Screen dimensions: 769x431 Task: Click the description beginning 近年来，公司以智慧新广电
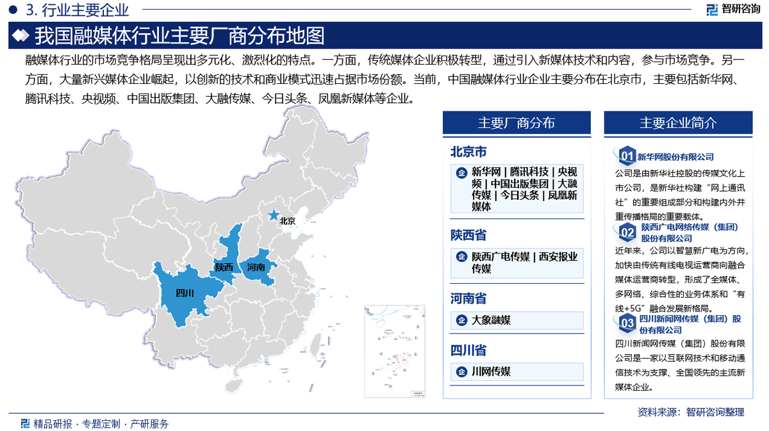tap(681, 280)
